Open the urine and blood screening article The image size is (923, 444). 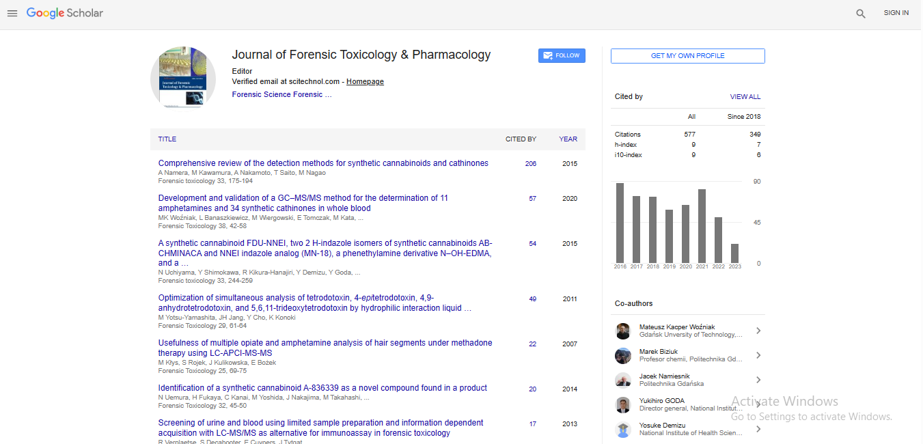(x=321, y=428)
